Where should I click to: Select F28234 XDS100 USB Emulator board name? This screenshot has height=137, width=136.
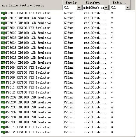[29, 102]
